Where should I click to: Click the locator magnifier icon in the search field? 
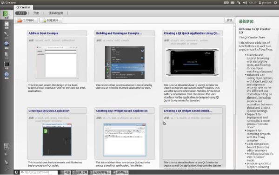point(22,172)
